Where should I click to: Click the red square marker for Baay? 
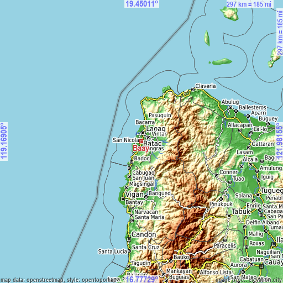point(141,141)
